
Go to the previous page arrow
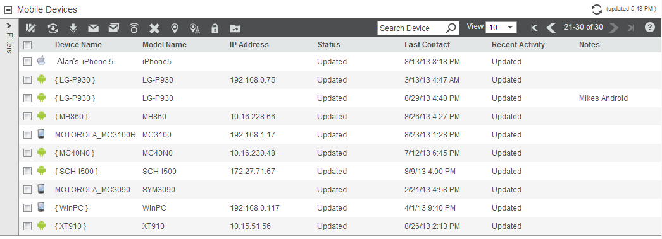(x=551, y=28)
